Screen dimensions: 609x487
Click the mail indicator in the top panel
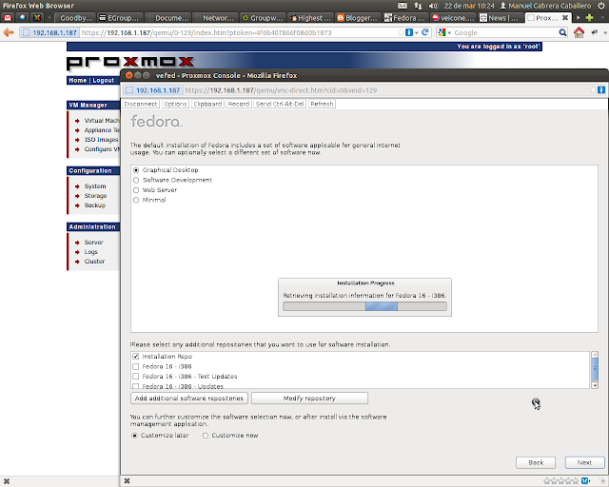(x=403, y=6)
